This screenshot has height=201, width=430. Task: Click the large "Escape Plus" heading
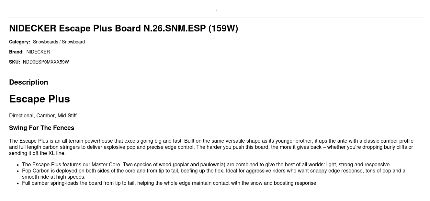[x=40, y=99]
